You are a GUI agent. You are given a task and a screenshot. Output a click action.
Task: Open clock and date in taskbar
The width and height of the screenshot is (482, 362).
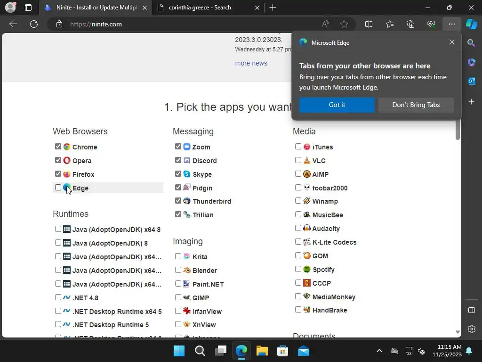447,351
